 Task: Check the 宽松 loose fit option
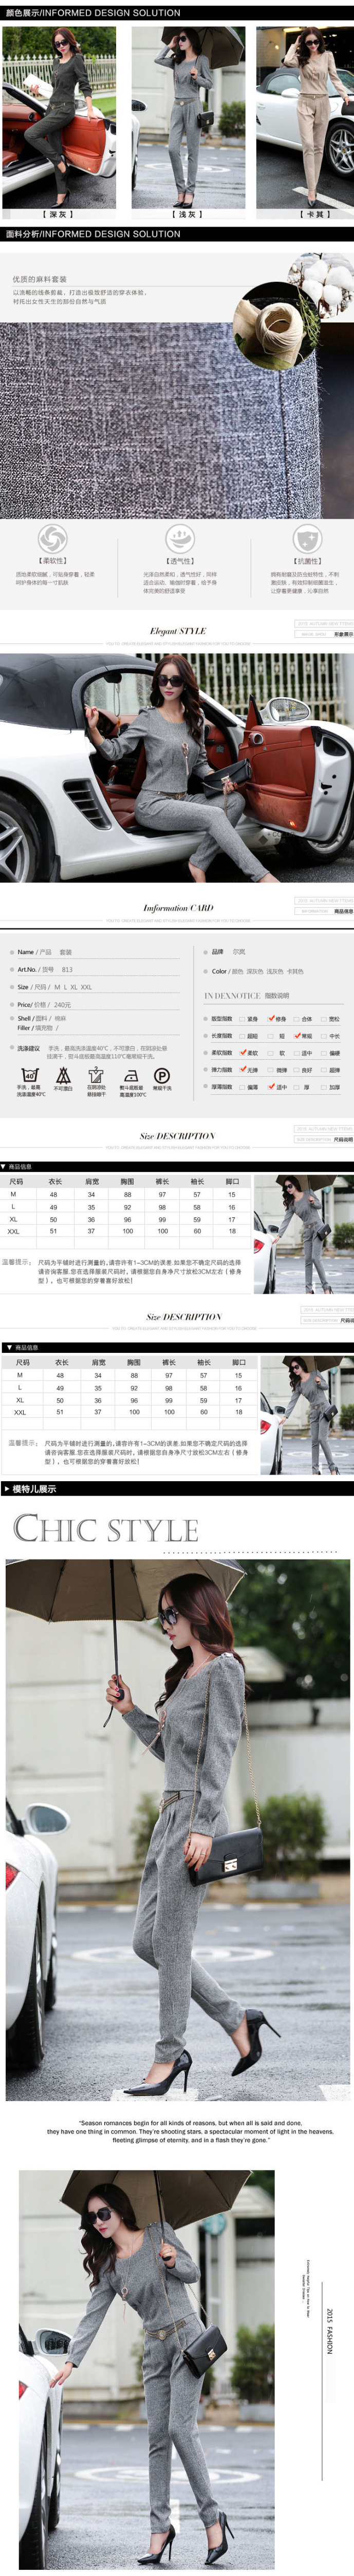click(331, 1019)
